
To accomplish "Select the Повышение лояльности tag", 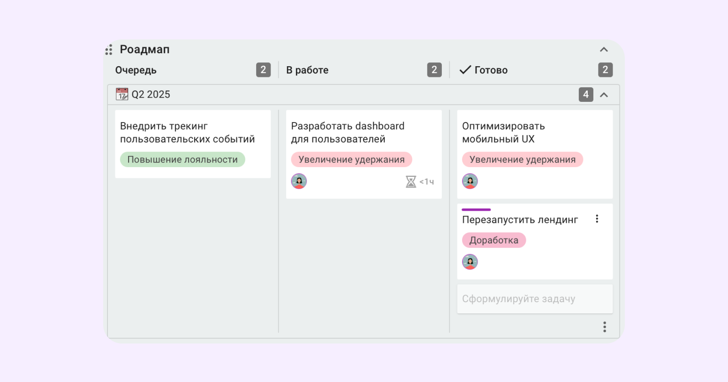I will [182, 160].
